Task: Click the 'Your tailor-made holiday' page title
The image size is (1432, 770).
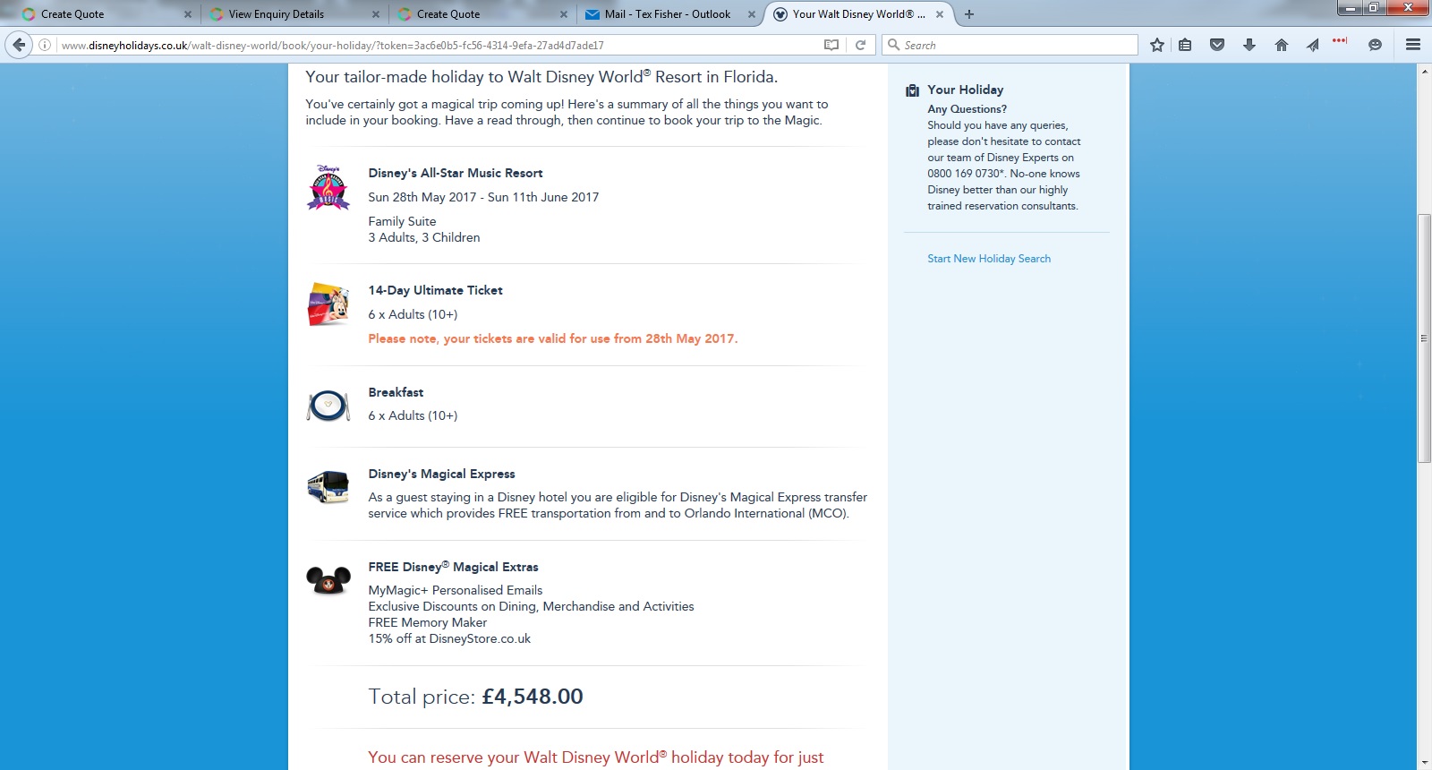Action: 541,77
